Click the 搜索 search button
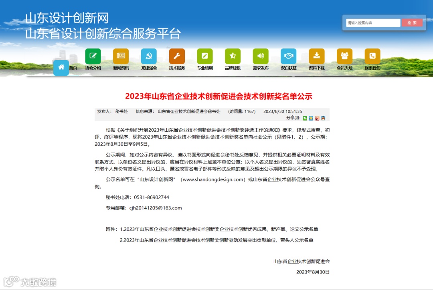Screen dimensions: 433x290 click(x=412, y=22)
